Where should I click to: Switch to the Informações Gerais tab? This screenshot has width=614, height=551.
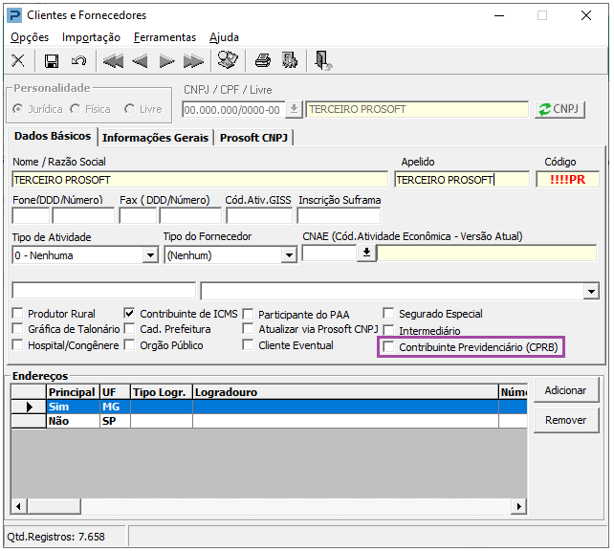155,138
